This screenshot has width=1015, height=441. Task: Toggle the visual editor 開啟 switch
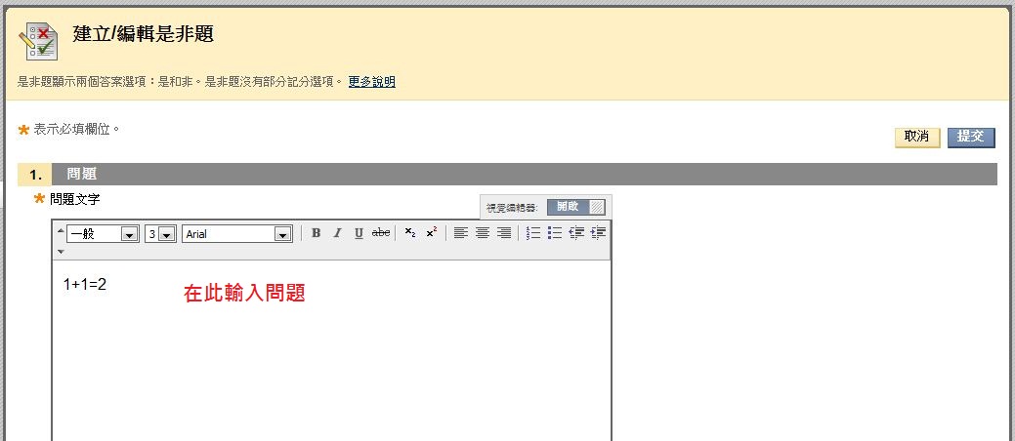pos(575,207)
